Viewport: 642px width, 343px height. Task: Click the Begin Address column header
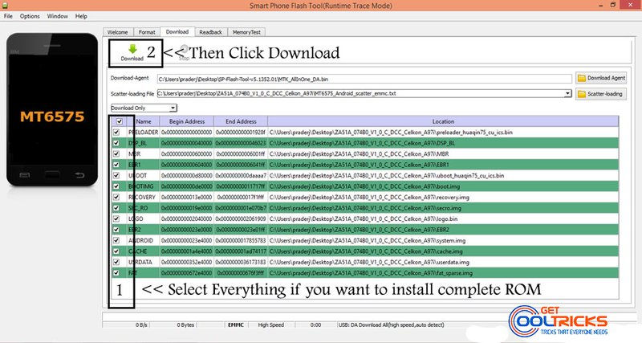(187, 121)
